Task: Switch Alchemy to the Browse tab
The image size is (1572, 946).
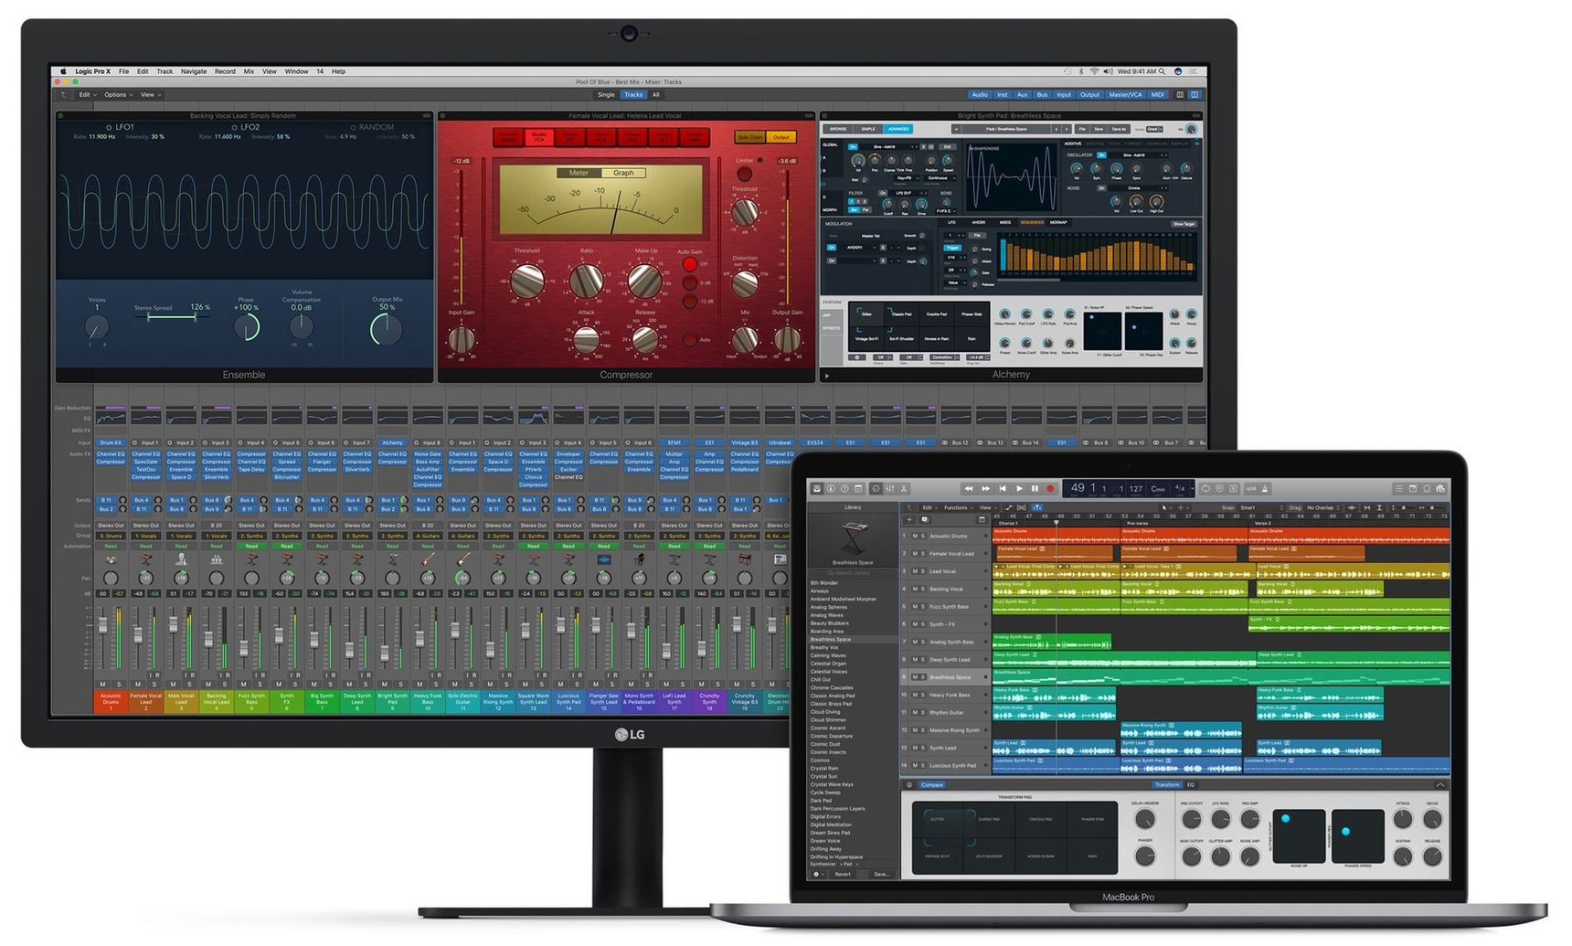Action: pyautogui.click(x=838, y=129)
